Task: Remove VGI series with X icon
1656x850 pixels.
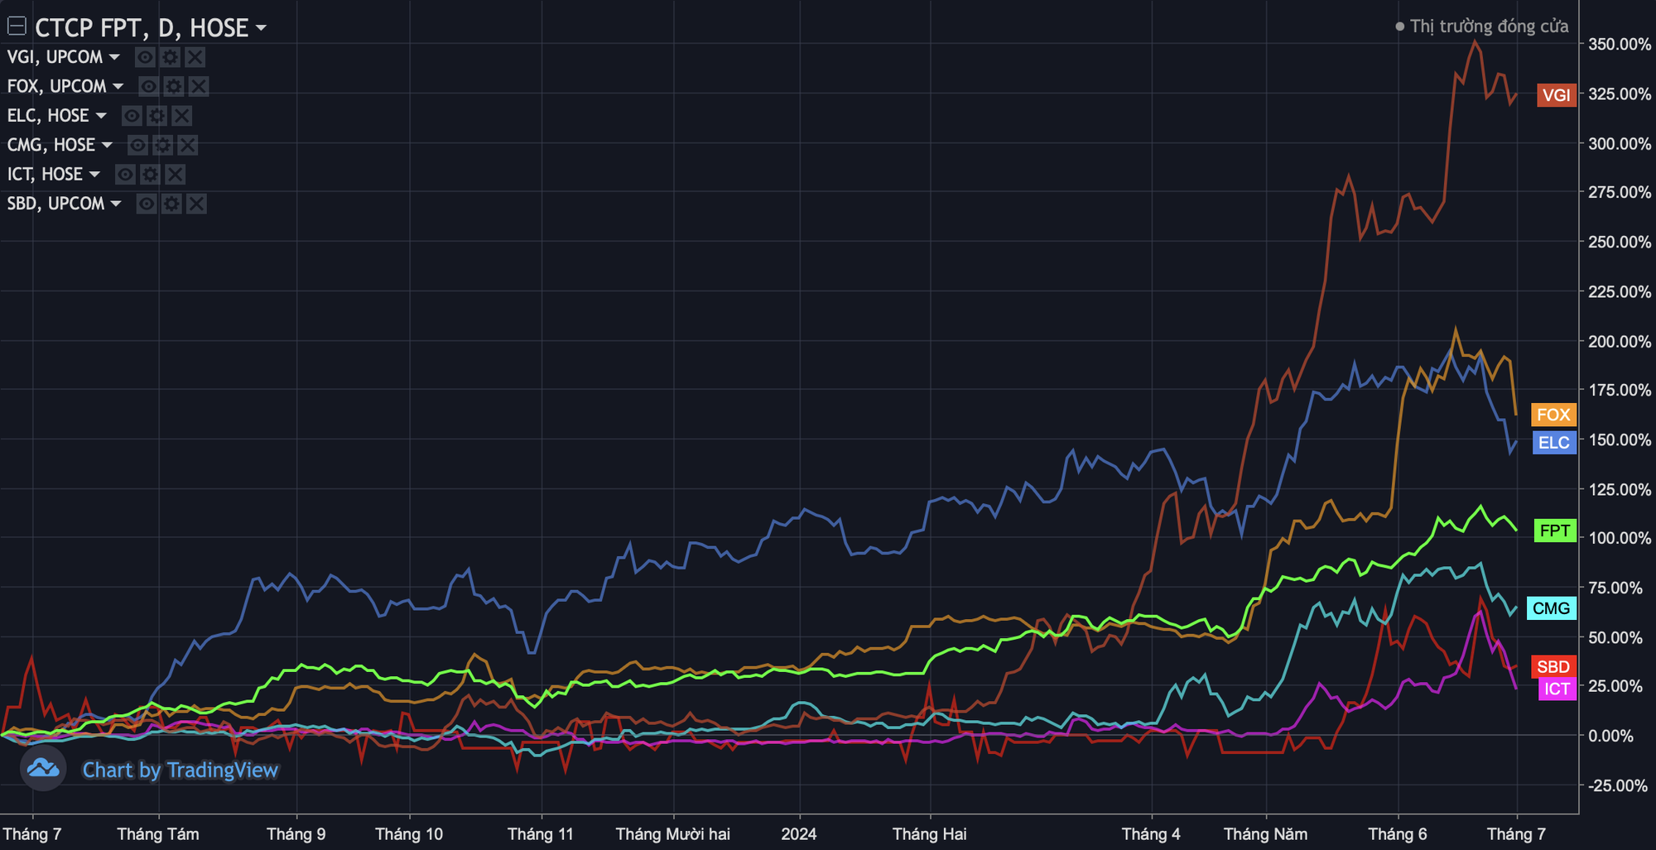Action: pyautogui.click(x=195, y=57)
